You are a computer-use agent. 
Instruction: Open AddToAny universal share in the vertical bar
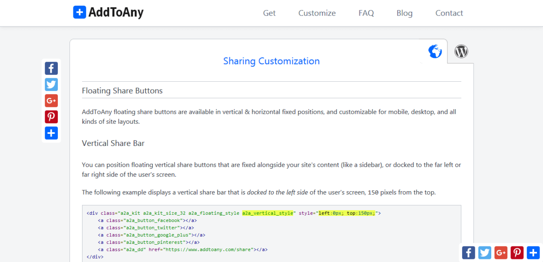(x=51, y=133)
